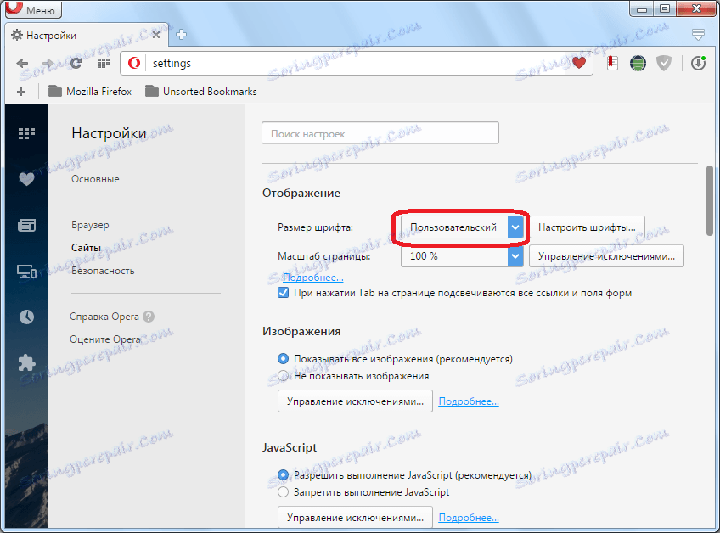Select Основные settings section

95,179
